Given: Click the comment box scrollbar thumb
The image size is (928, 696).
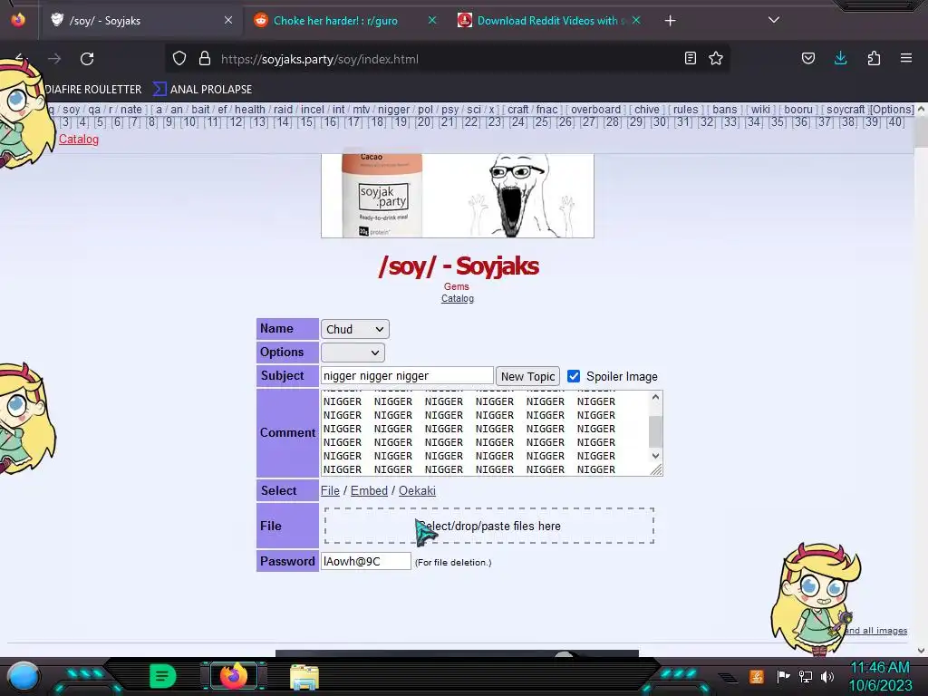Looking at the screenshot, I should tap(655, 431).
